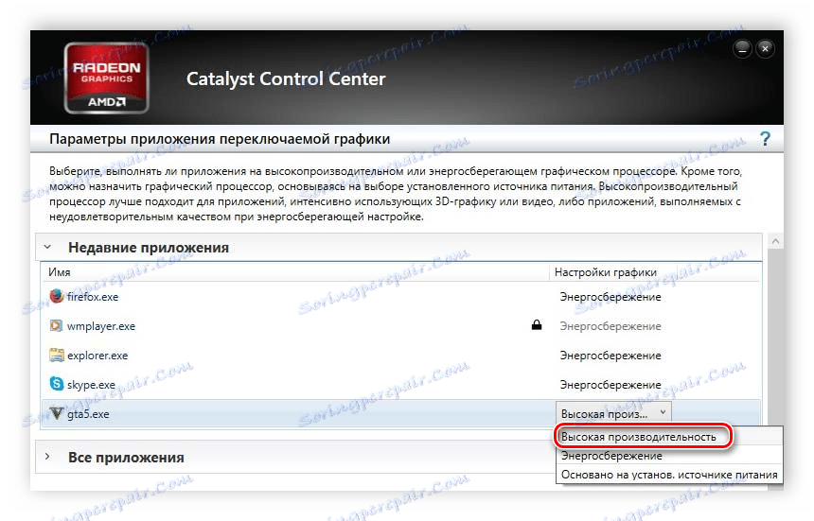The width and height of the screenshot is (814, 521).
Task: Click the lock icon on wmplayer.exe row
Action: click(537, 325)
